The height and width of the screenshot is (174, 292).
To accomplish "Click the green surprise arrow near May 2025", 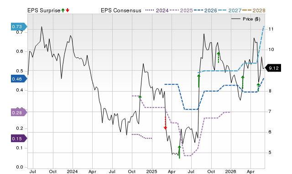I will (179, 152).
